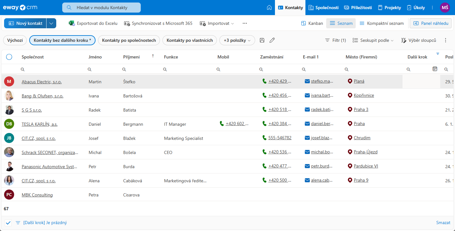
Task: Click the filter icon in Další krok header
Action: (438, 54)
